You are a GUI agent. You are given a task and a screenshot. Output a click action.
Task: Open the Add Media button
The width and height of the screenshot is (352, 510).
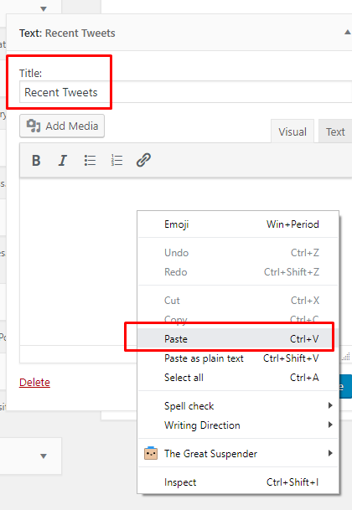[62, 126]
